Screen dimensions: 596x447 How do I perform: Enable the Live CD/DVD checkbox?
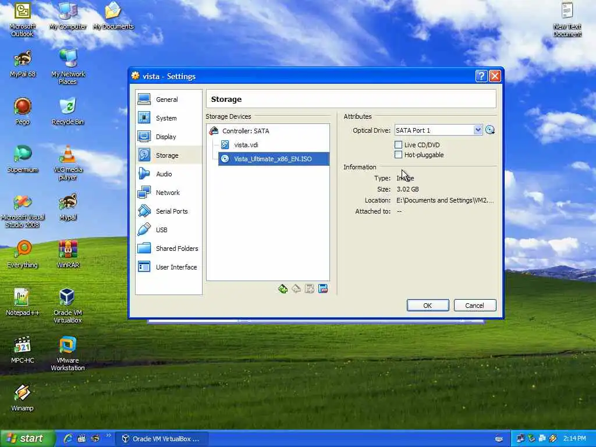398,145
